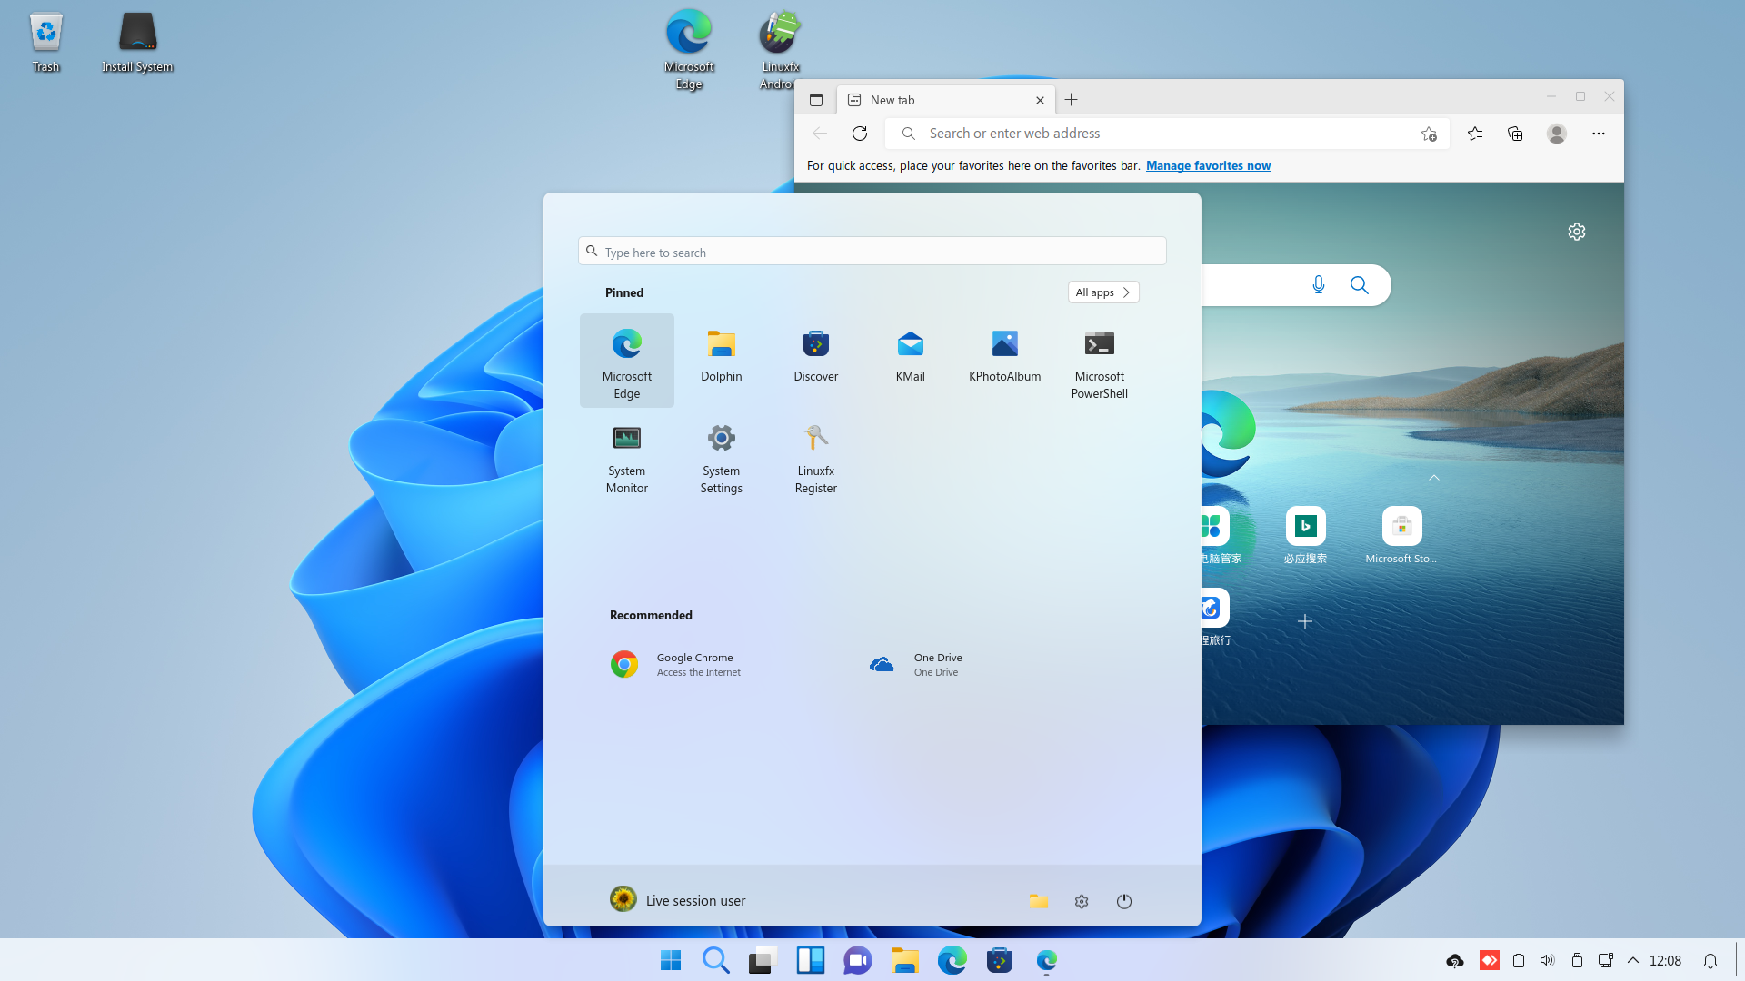
Task: Open a new Edge tab with the plus button
Action: 1071,100
